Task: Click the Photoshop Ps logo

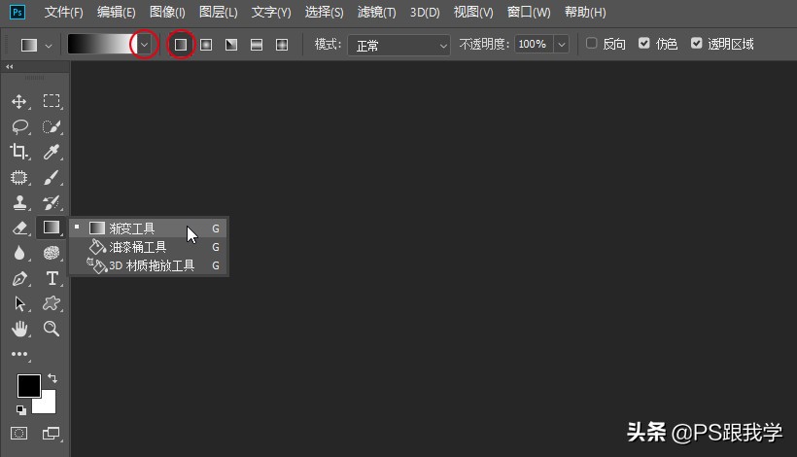Action: tap(17, 13)
